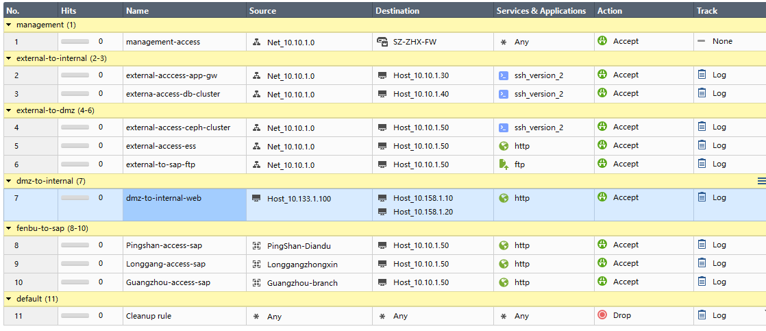Sort by the Hits column header
The height and width of the screenshot is (331, 766).
[x=90, y=10]
